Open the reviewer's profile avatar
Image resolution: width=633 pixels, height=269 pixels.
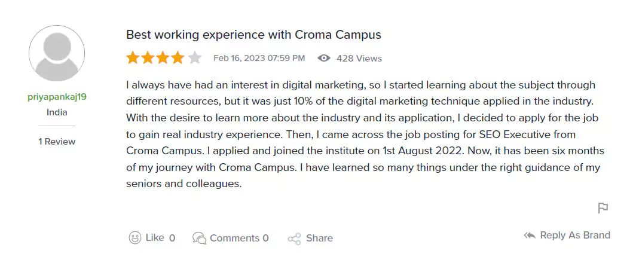(57, 53)
